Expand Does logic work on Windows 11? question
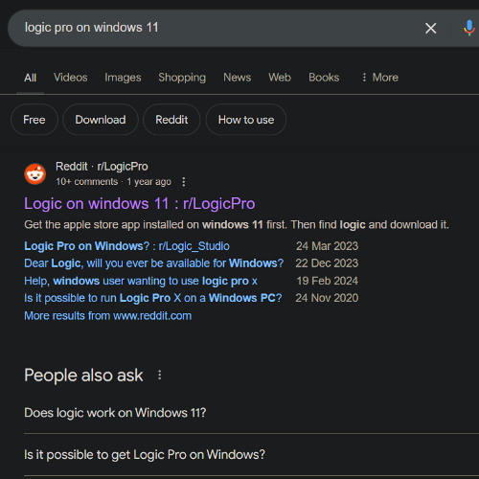 pos(251,413)
